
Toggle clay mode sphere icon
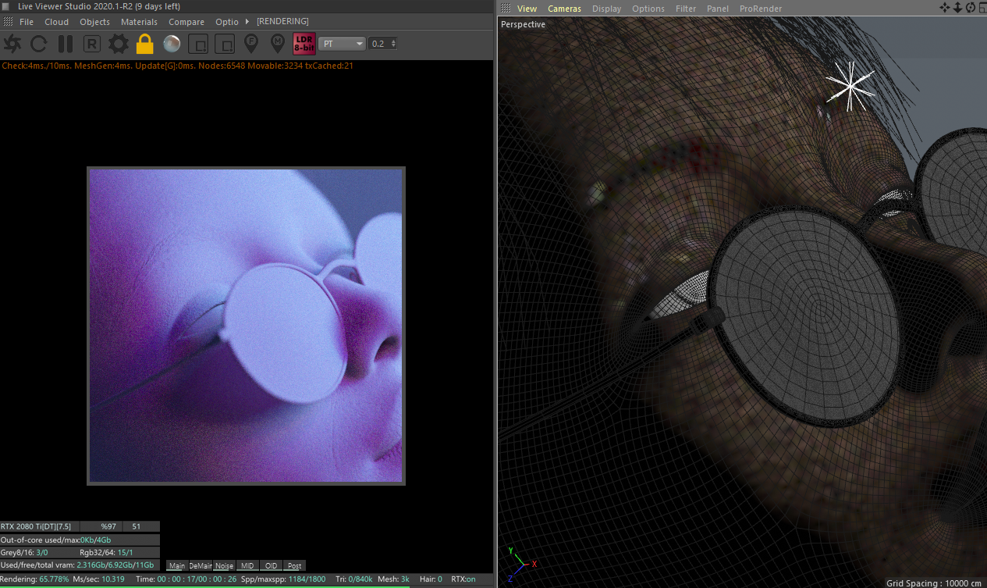pyautogui.click(x=172, y=44)
